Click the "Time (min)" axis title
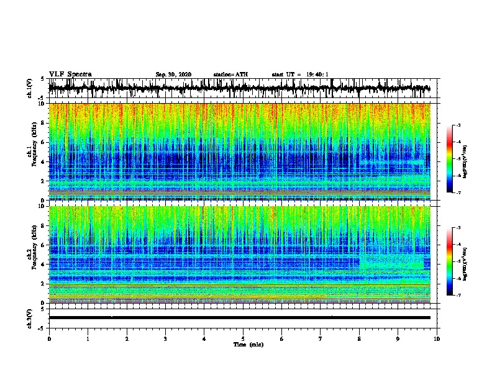The image size is (492, 380). [248, 345]
